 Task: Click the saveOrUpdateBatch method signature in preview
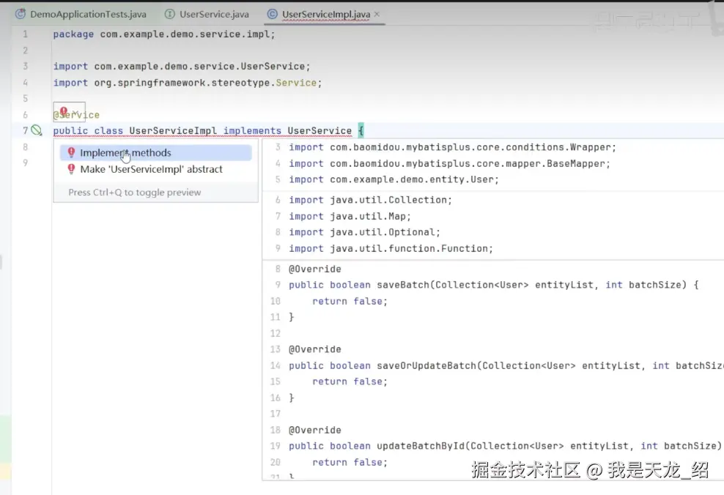tap(506, 365)
